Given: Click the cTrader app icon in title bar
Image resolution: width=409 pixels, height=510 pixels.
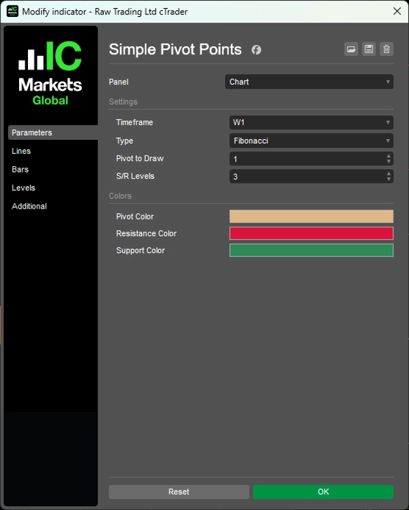Looking at the screenshot, I should [12, 12].
